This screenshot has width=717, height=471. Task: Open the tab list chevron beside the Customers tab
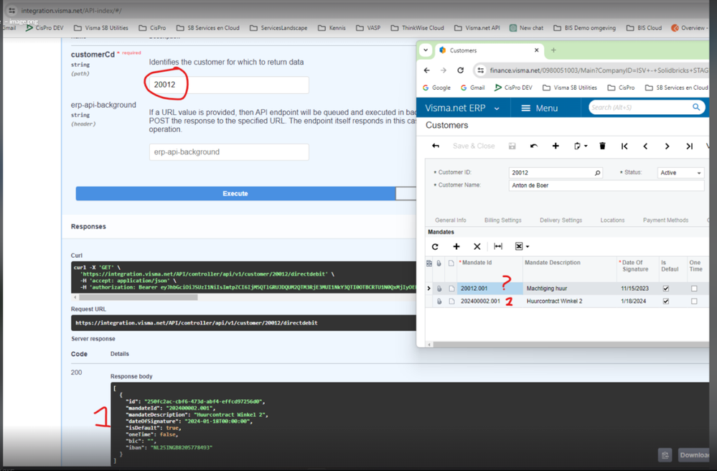tap(426, 50)
